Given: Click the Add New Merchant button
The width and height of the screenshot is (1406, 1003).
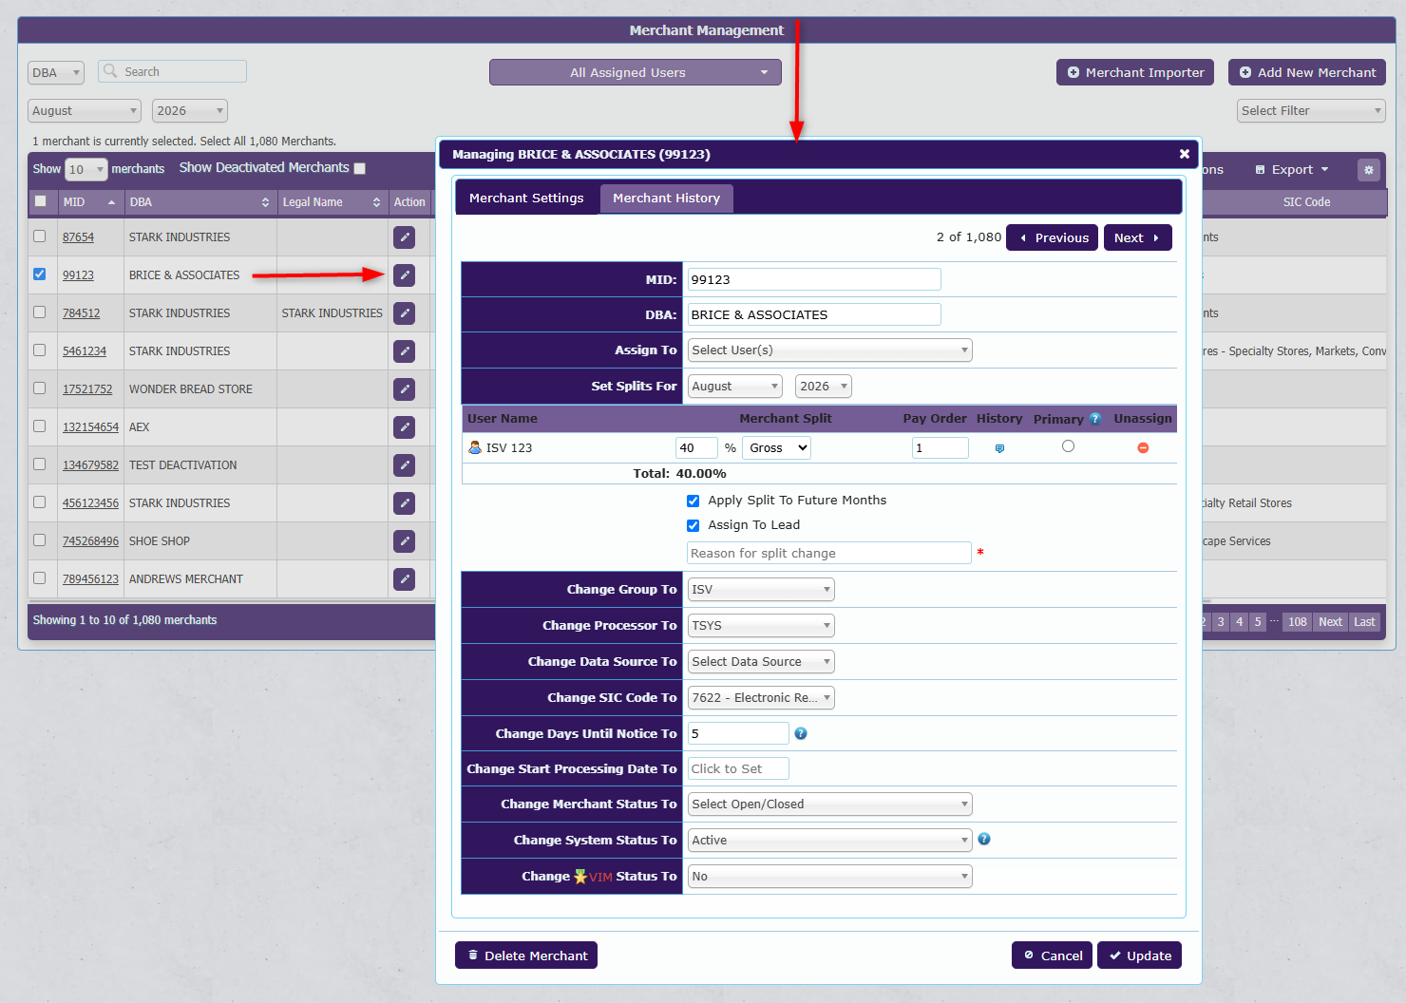Looking at the screenshot, I should click(1307, 72).
